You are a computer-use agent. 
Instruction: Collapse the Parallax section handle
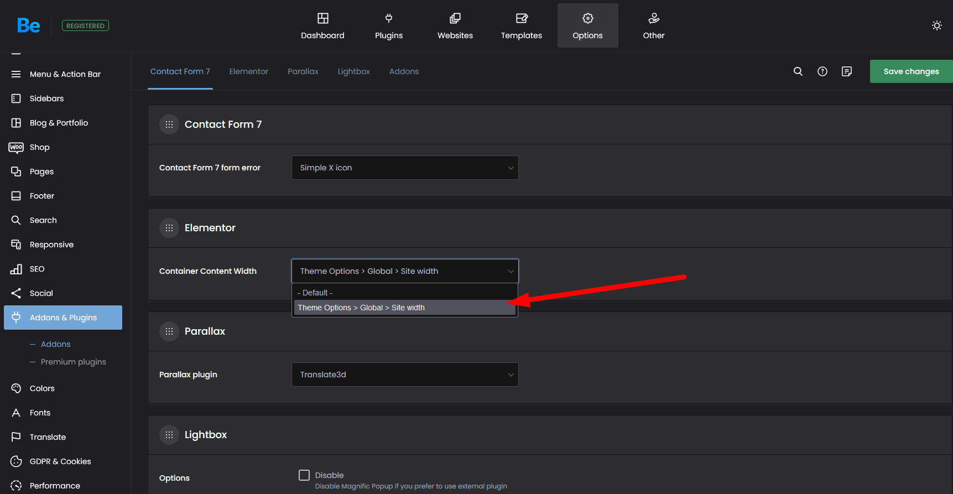pyautogui.click(x=169, y=331)
